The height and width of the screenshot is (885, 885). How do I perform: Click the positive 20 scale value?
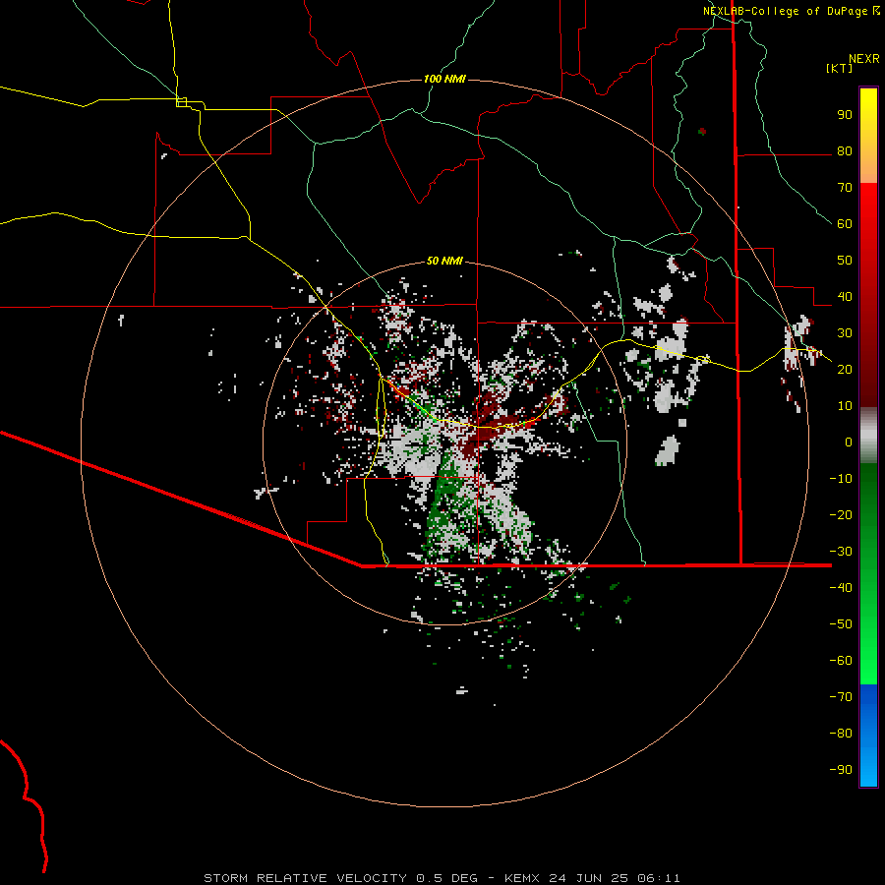pyautogui.click(x=845, y=369)
